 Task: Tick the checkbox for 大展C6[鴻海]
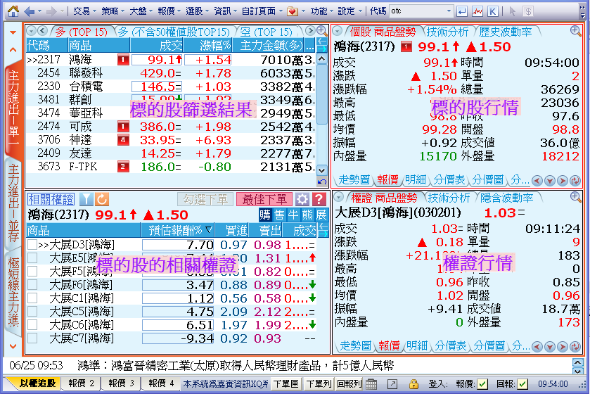tap(32, 325)
